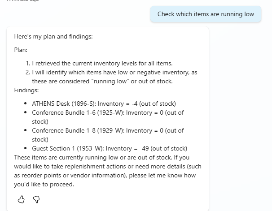
Task: Click the thumbs up feedback icon
Action: point(21,199)
